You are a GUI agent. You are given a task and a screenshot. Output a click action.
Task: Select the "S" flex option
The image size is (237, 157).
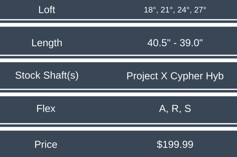point(187,109)
